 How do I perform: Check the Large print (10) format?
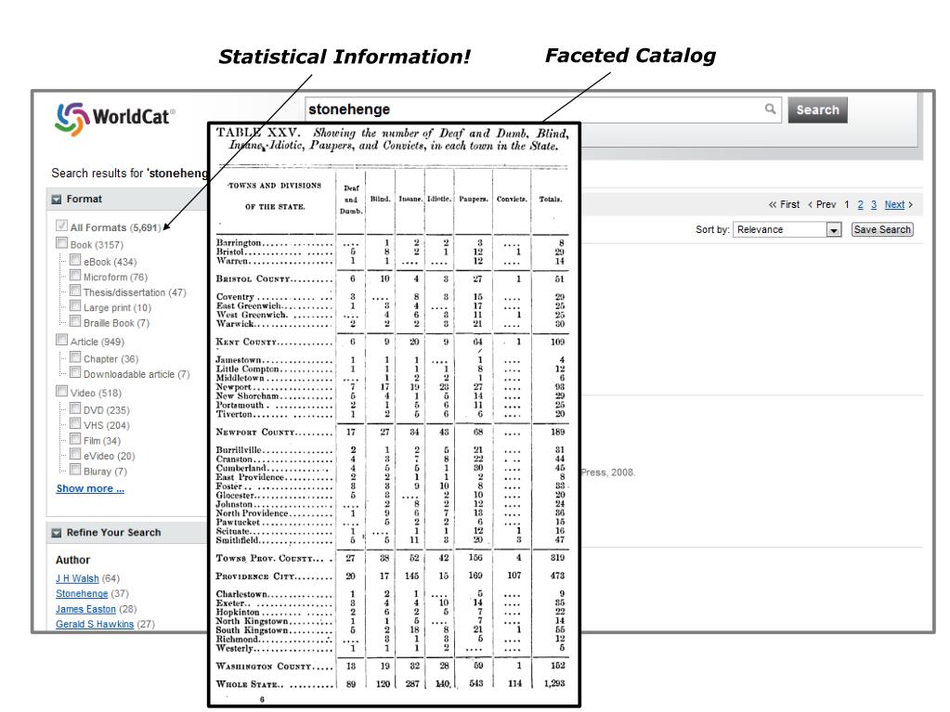pyautogui.click(x=75, y=305)
